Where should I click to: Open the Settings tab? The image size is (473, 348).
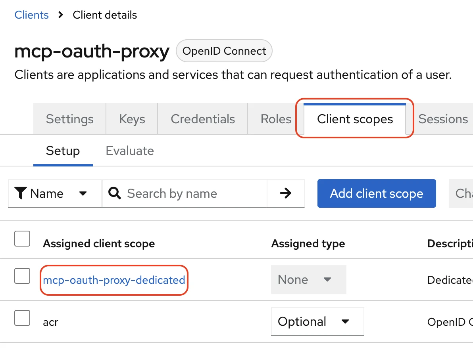coord(69,119)
